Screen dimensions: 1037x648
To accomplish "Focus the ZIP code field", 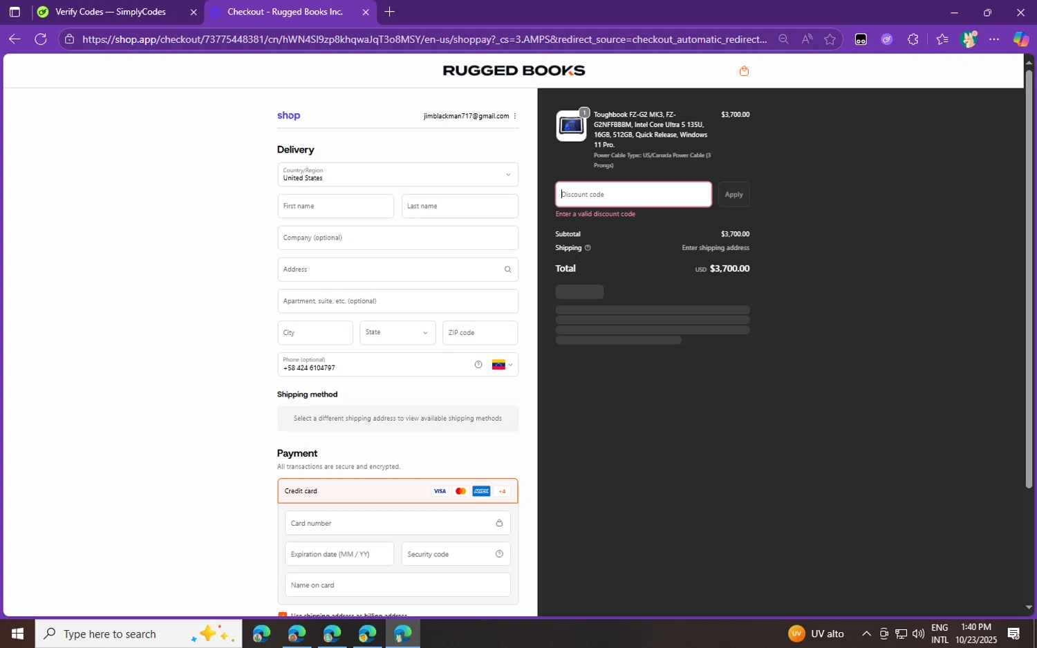I will coord(480,332).
